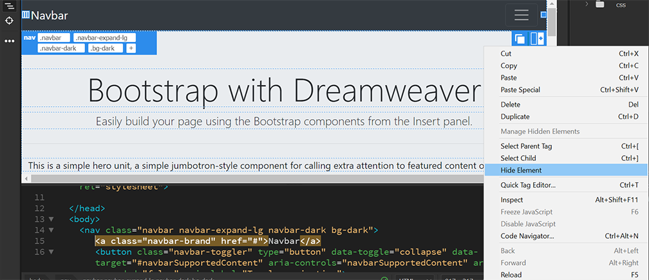Click line number 11 in code gutter
The height and width of the screenshot is (280, 649).
tap(40, 198)
